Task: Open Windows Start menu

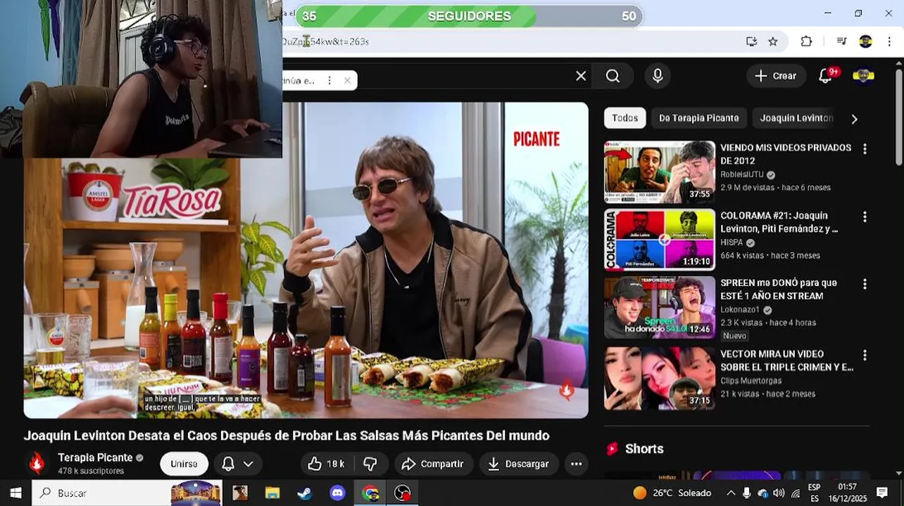Action: [x=15, y=493]
